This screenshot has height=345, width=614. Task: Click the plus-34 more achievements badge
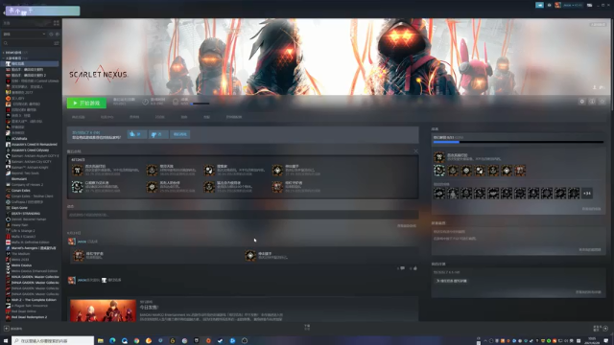(586, 194)
